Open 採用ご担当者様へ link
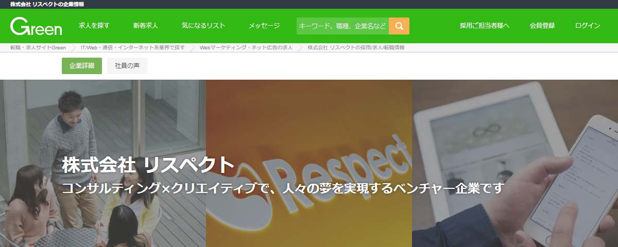The height and width of the screenshot is (247, 618). coord(485,26)
